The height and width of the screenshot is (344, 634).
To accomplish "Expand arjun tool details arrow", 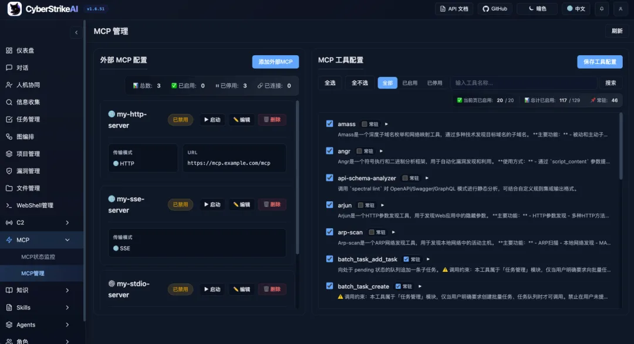I will (x=383, y=205).
